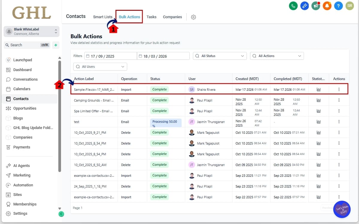359x224 pixels.
Task: Open the blue help question mark icon
Action: click(x=338, y=6)
